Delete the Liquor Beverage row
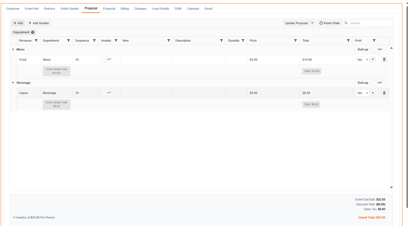Screen dimensions: 408x226 (x=384, y=93)
